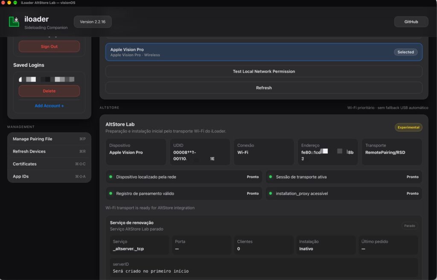
Task: Click the Endereço fe80 address cell
Action: pyautogui.click(x=328, y=152)
